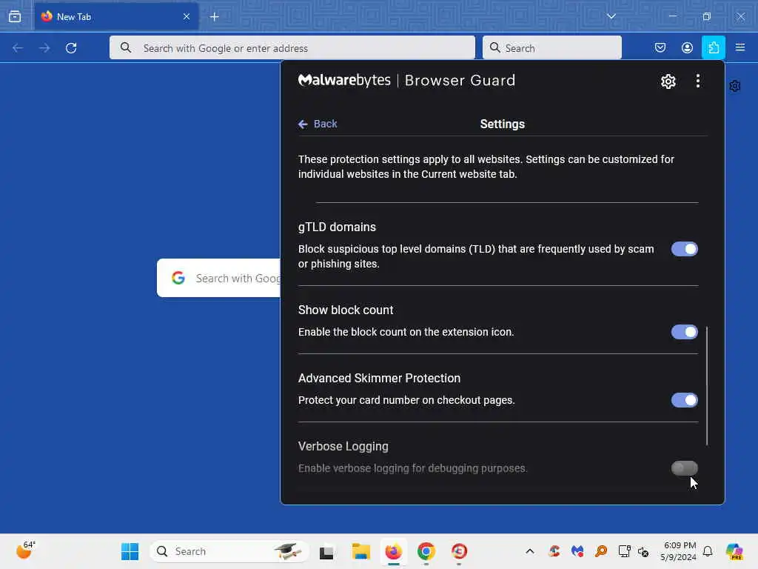The image size is (758, 569).
Task: Open the Browser Guard three-dot menu
Action: pos(697,81)
